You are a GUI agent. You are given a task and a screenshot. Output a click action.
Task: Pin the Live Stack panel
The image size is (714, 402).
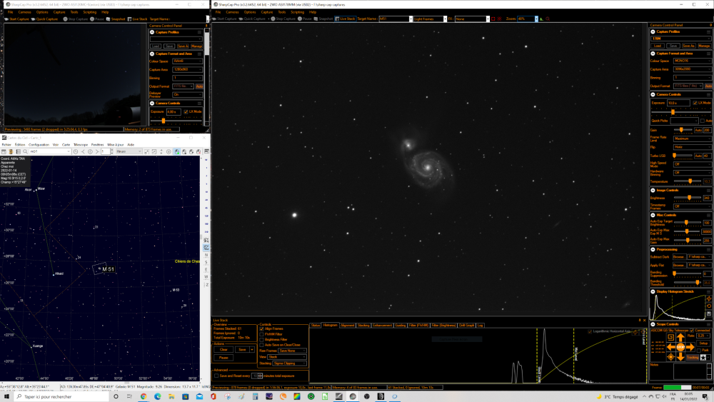point(639,320)
